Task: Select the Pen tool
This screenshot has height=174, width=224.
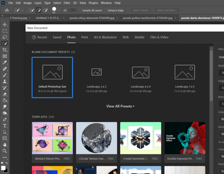Action: pyautogui.click(x=5, y=119)
